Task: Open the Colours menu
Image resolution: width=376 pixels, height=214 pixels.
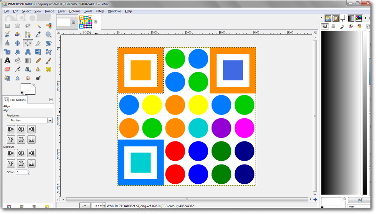Action: (75, 11)
